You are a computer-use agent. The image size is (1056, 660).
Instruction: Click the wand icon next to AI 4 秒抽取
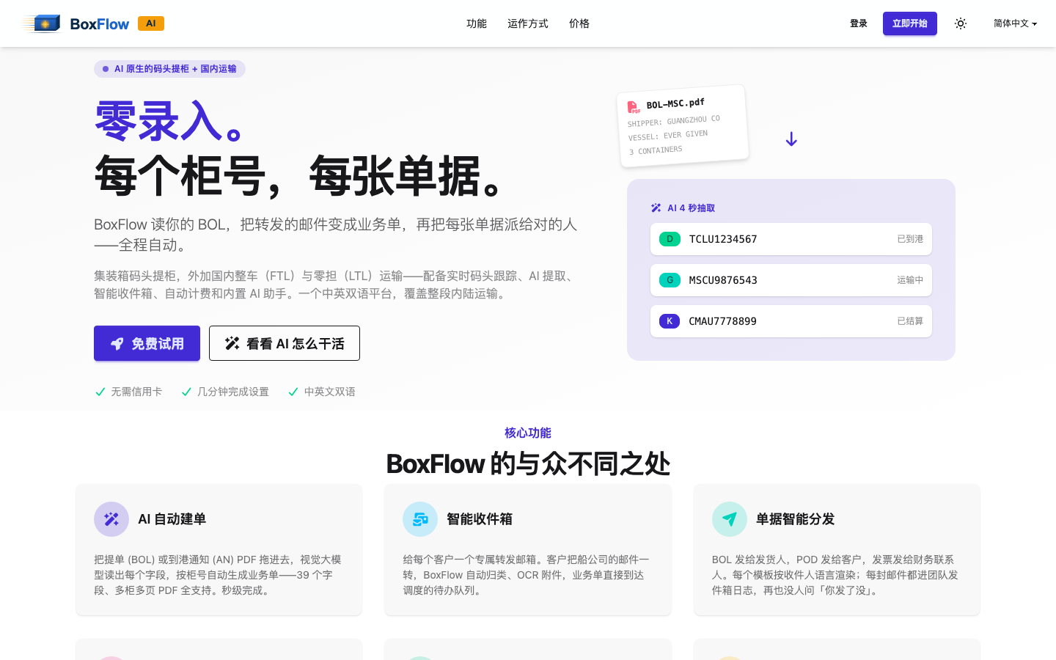656,208
